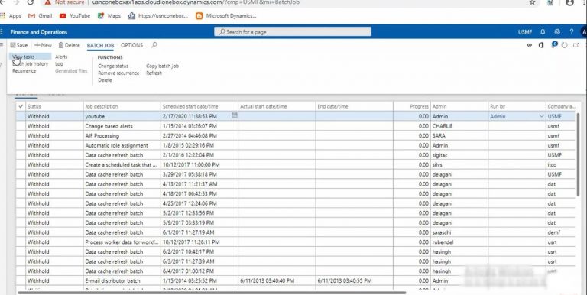The height and width of the screenshot is (295, 587).
Task: Open the OPTIONS ribbon tab
Action: [x=131, y=45]
